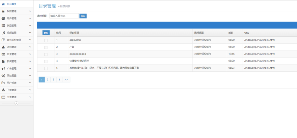
Task: Click the megaphone icon for 广告管理
Action: (x=3, y=69)
